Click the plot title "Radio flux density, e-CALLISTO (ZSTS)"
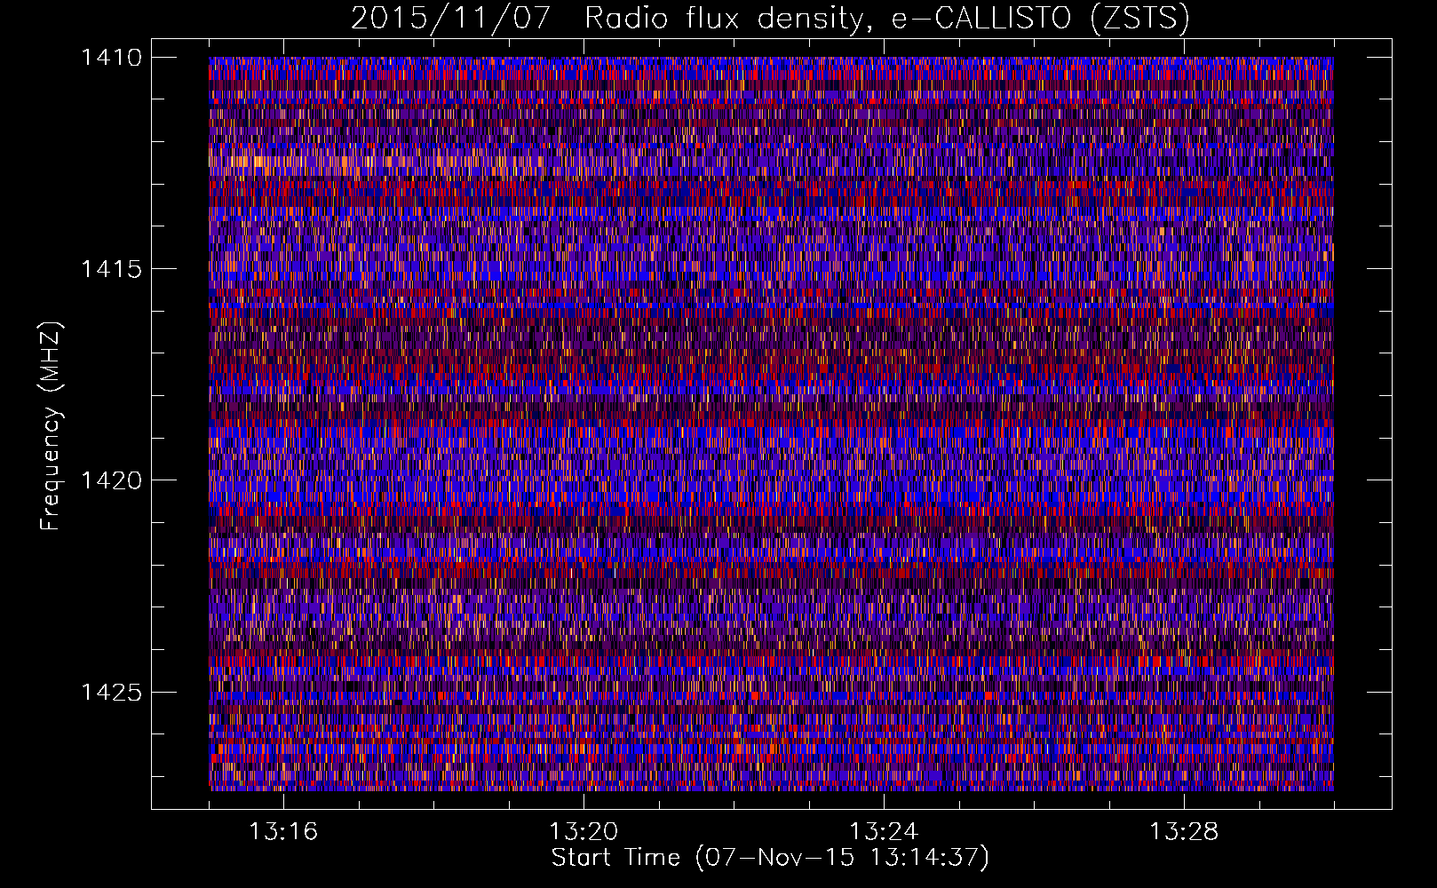This screenshot has width=1437, height=888. (886, 19)
